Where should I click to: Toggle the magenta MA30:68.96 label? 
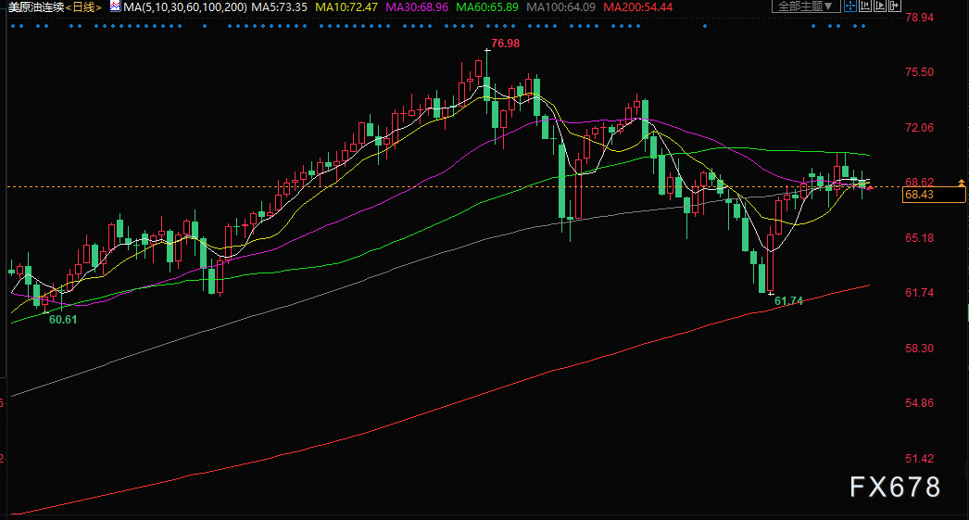[423, 6]
